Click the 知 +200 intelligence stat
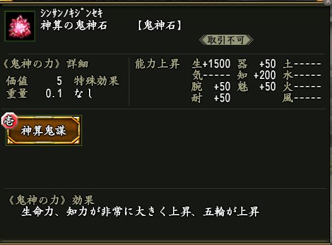Viewport: 332px width, 245px height. point(256,75)
